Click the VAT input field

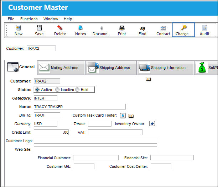coord(115,132)
